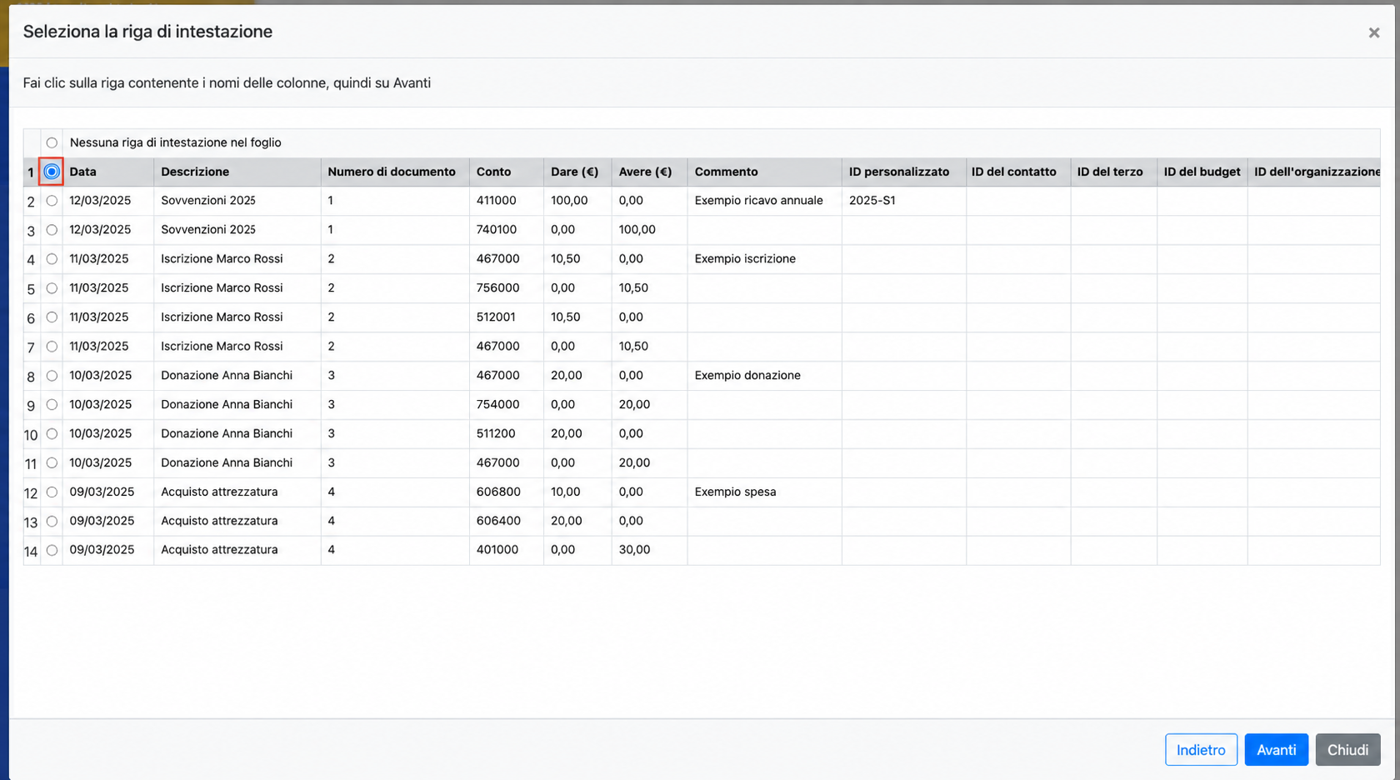Click account cell '606400'
Viewport: 1400px width, 780px height.
(x=507, y=522)
